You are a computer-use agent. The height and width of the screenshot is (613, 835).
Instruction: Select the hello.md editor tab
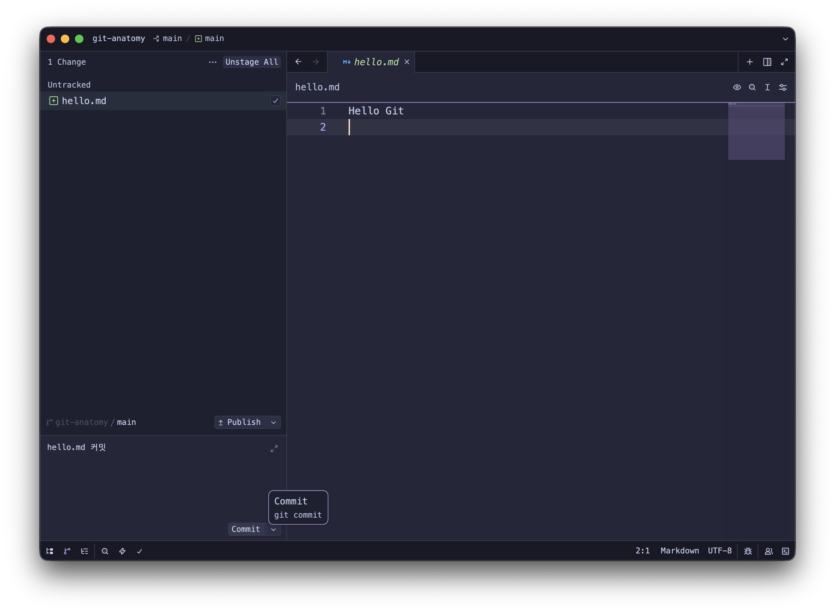[375, 62]
